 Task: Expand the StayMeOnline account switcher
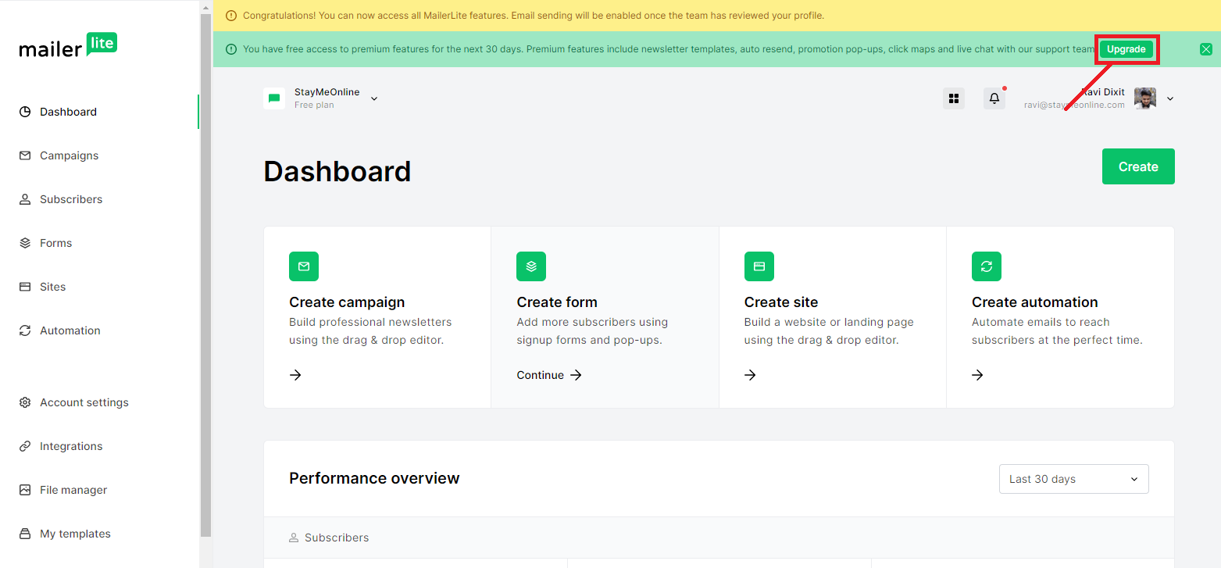[374, 98]
